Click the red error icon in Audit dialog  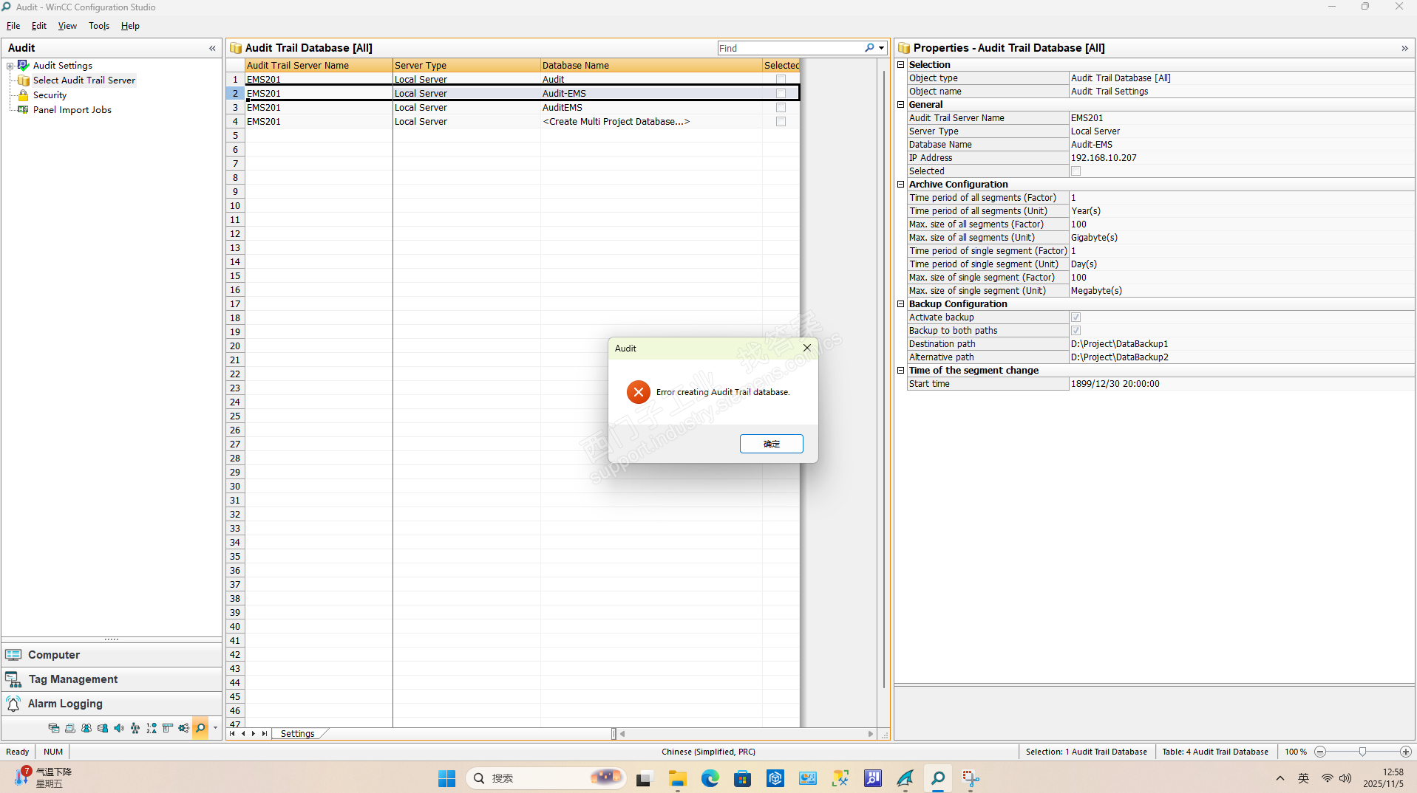click(639, 392)
